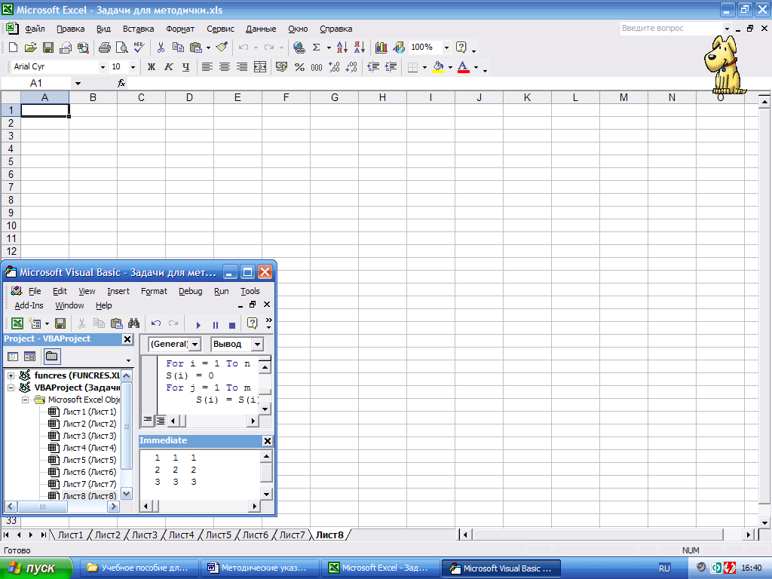Switch to Excel using the VBA View Excel icon
The image size is (772, 579).
tap(17, 323)
